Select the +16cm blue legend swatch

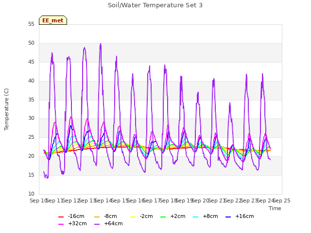(228, 217)
